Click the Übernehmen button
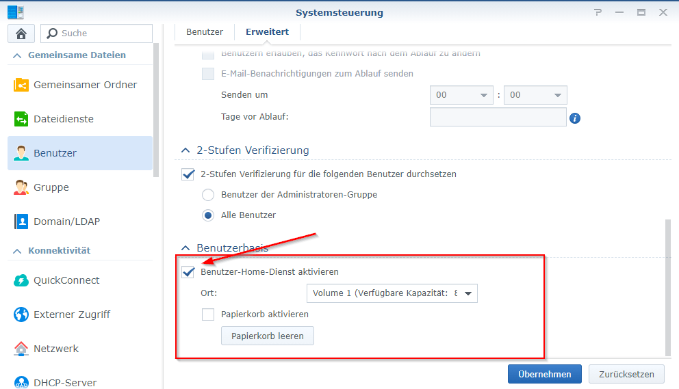This screenshot has height=389, width=679. tap(544, 374)
